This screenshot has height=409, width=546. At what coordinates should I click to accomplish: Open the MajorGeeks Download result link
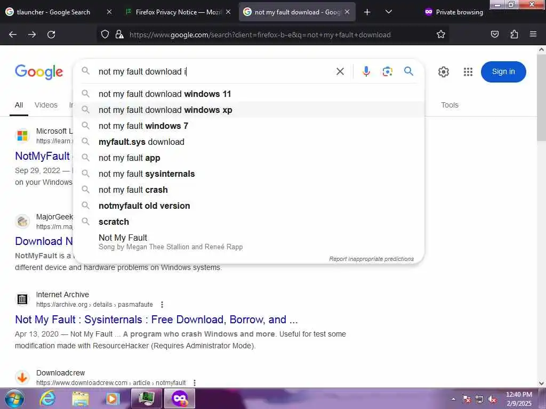[44, 241]
